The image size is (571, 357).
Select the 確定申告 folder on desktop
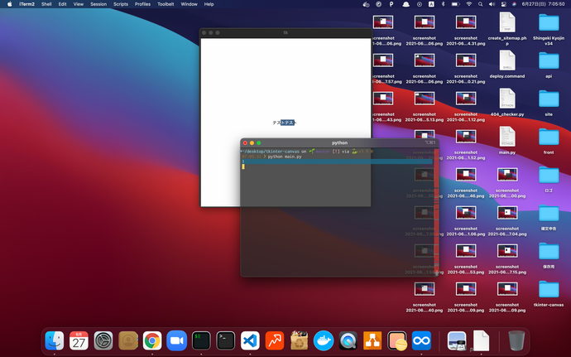click(x=549, y=213)
